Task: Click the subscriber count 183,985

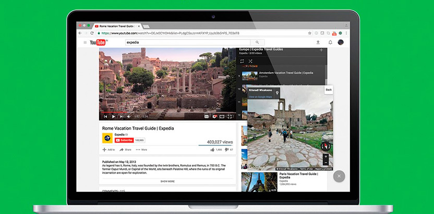Action: coord(139,140)
